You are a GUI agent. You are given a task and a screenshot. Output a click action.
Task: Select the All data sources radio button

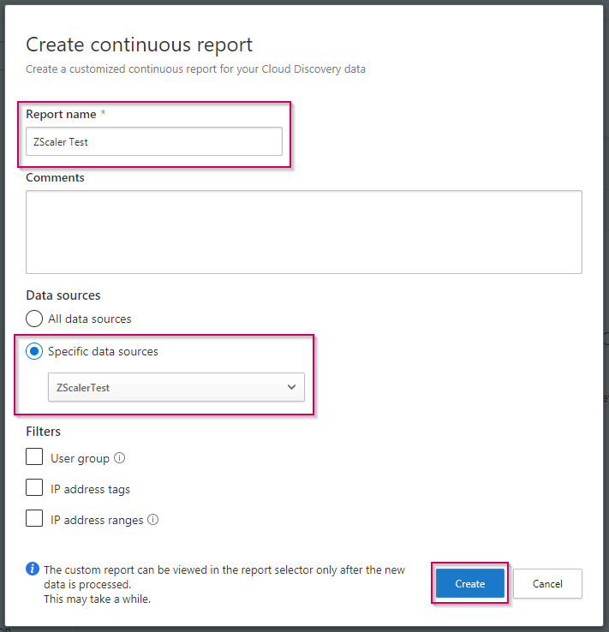point(34,319)
